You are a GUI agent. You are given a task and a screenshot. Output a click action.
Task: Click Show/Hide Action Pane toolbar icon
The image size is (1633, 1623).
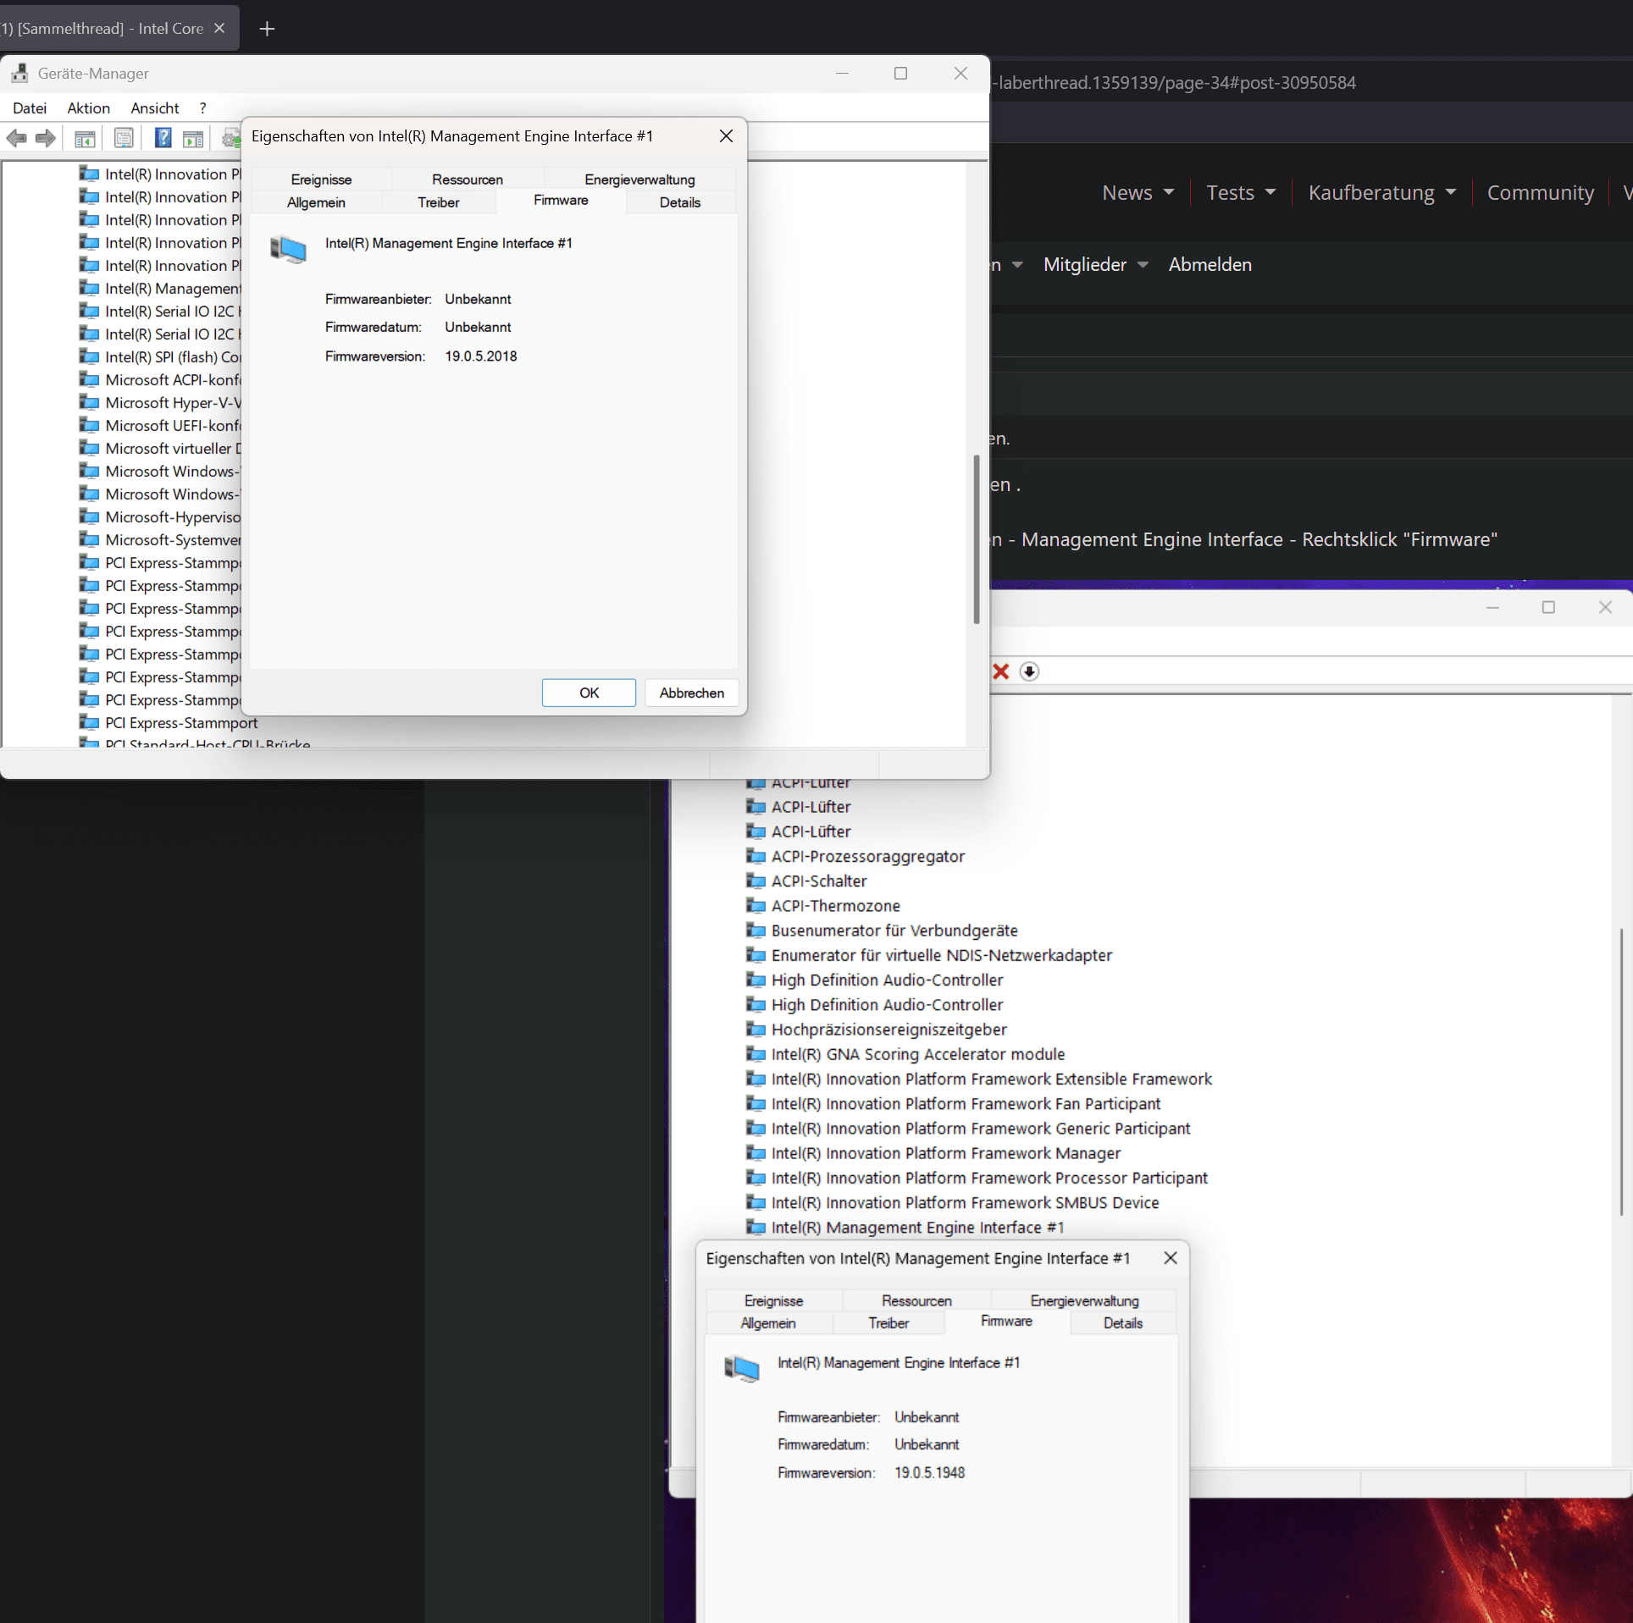[x=193, y=139]
